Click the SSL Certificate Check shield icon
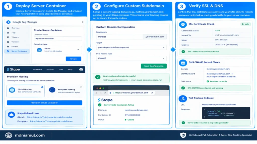257x144 pixels. point(183,24)
